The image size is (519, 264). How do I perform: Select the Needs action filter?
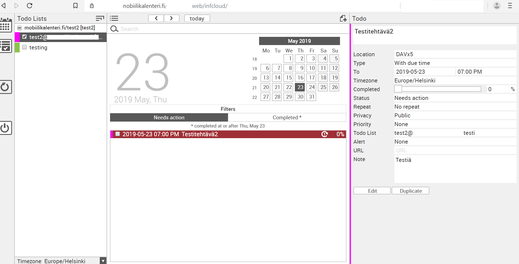tap(169, 117)
